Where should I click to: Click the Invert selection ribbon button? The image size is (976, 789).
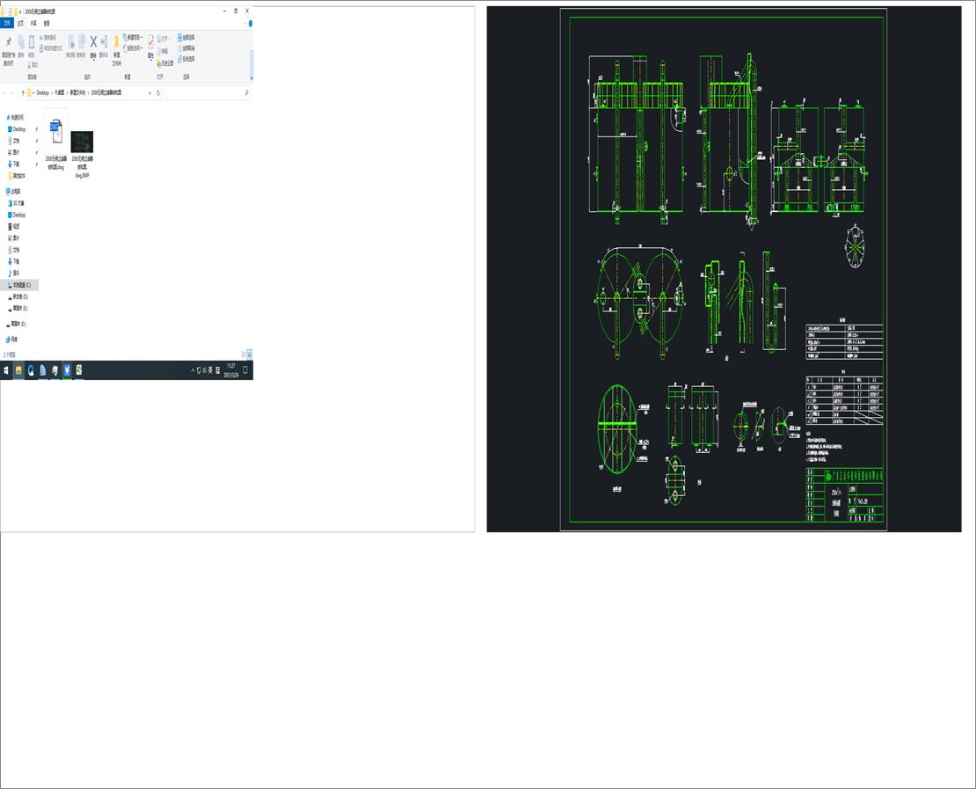pyautogui.click(x=186, y=59)
